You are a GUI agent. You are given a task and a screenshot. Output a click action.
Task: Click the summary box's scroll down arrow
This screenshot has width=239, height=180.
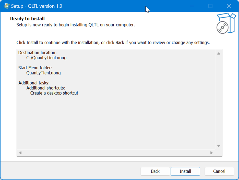pos(219,146)
